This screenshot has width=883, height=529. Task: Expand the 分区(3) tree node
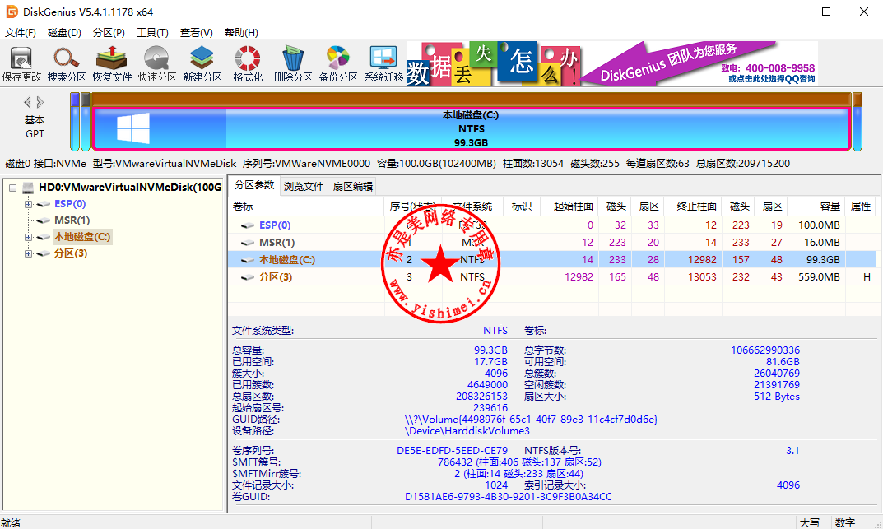(x=28, y=254)
